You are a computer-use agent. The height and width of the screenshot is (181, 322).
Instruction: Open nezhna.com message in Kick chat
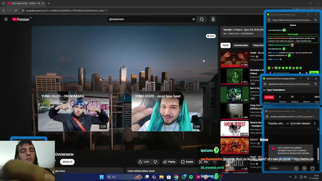click(293, 39)
